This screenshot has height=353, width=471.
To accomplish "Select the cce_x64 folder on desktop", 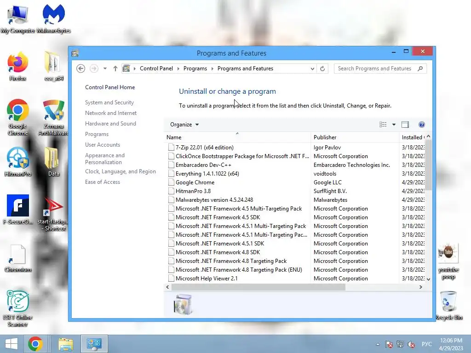I will coord(53,66).
